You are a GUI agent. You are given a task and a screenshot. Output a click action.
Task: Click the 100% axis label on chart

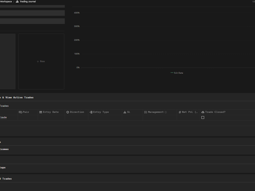(x=77, y=54)
